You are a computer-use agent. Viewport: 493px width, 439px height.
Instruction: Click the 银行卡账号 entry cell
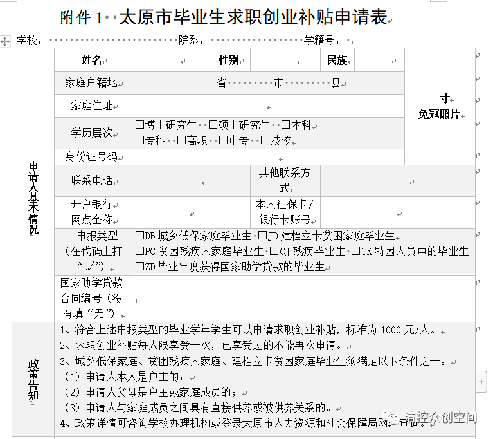[x=398, y=212]
